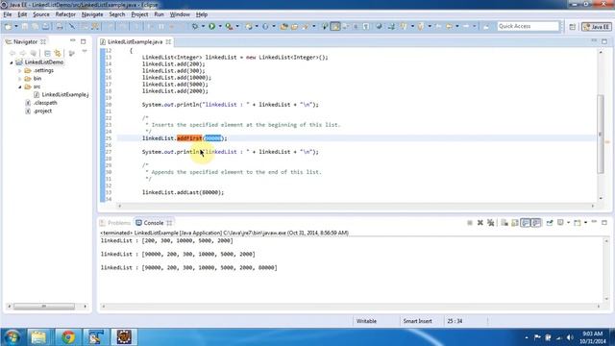
Task: Open the Source menu
Action: pyautogui.click(x=40, y=14)
